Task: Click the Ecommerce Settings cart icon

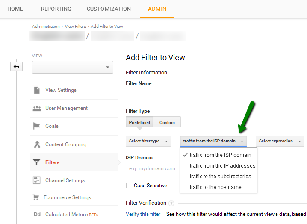Action: (36, 197)
